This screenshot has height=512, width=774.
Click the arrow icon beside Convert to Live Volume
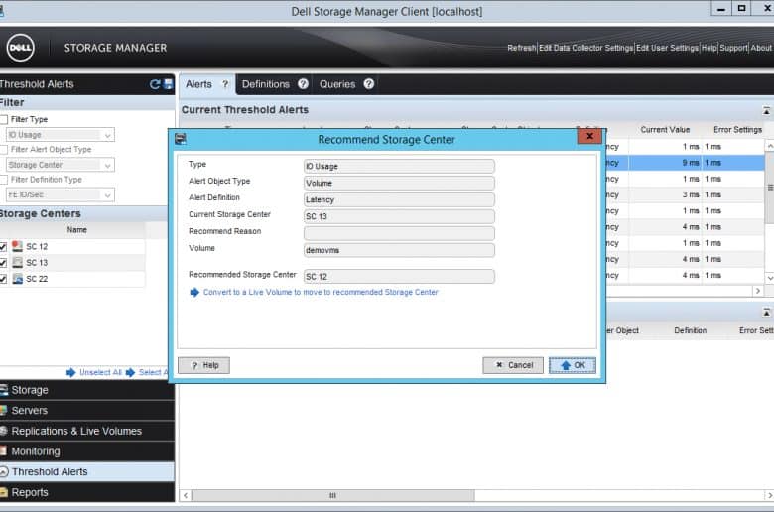[194, 293]
